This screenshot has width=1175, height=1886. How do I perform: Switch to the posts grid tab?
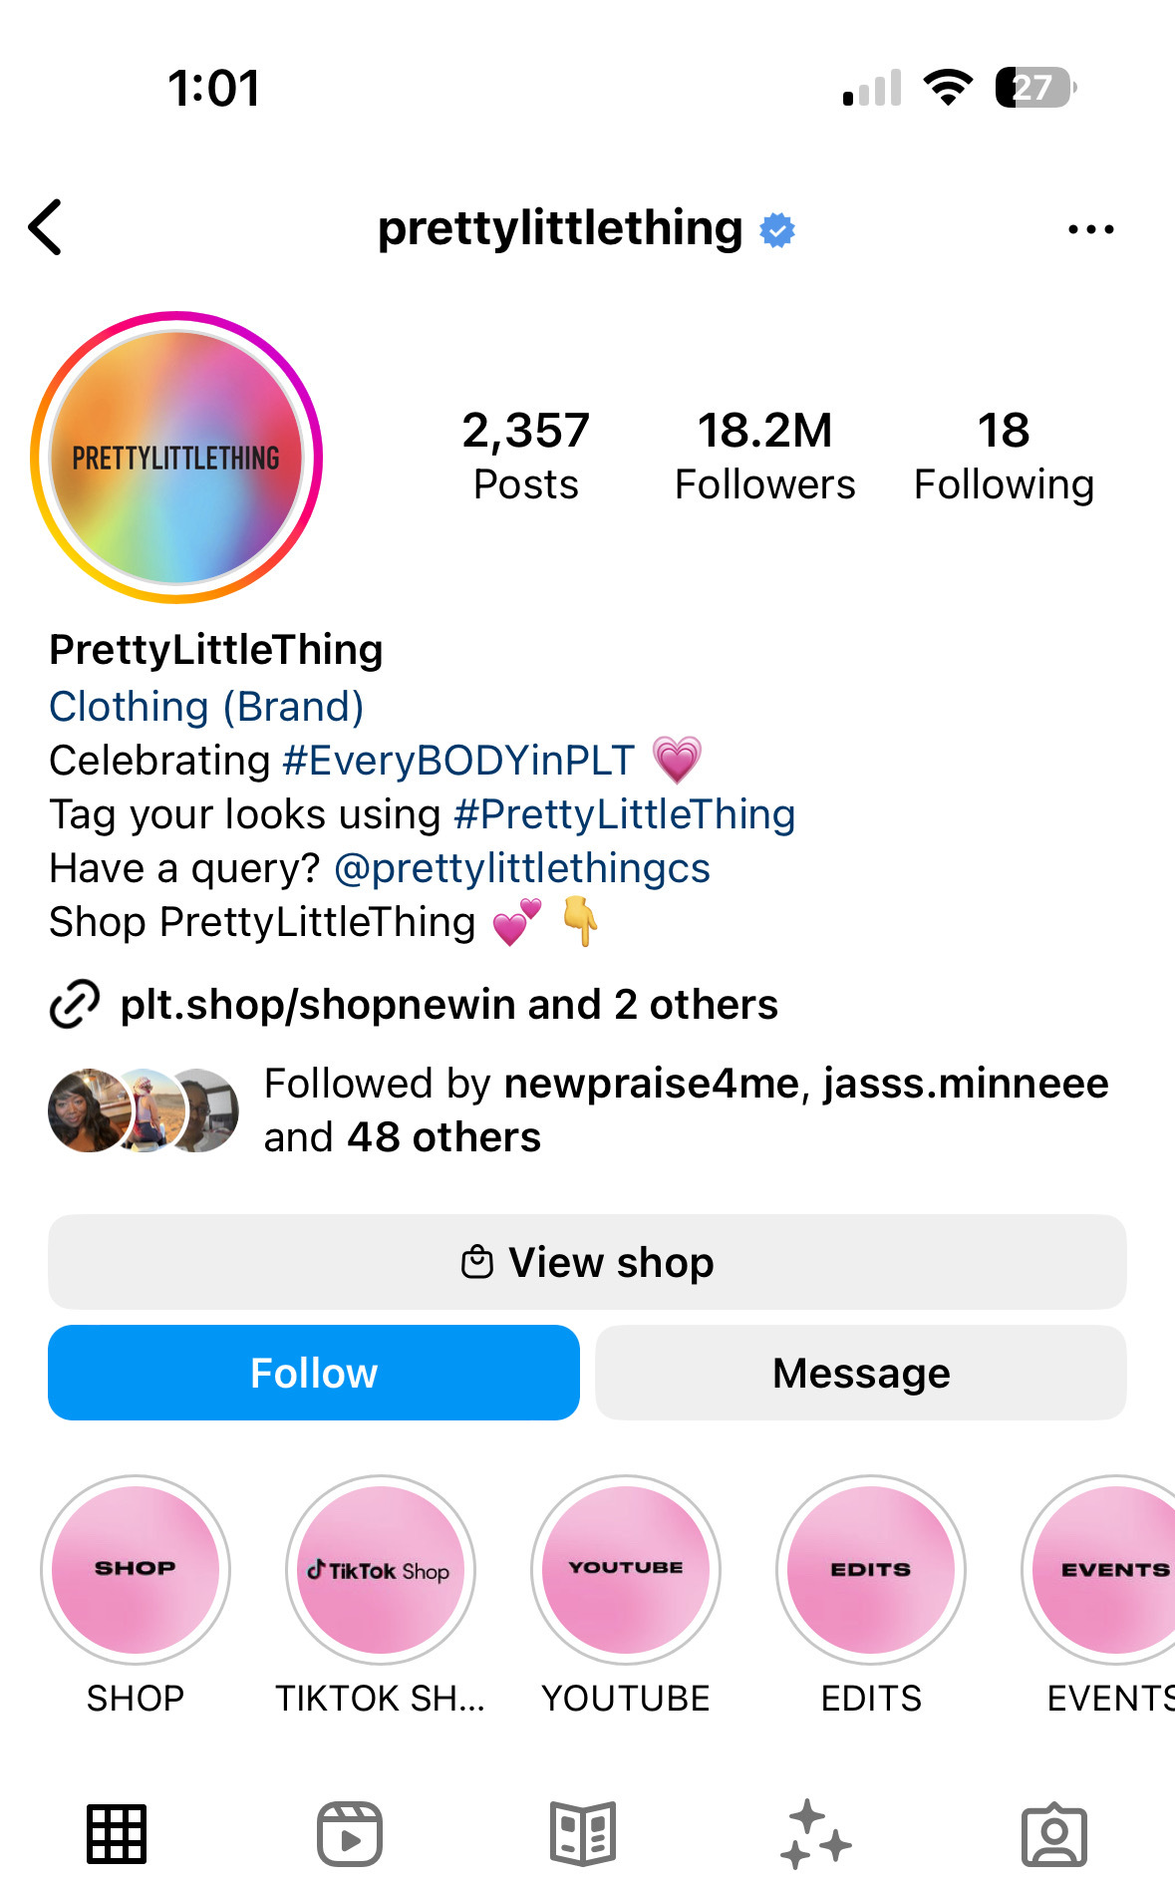(x=117, y=1833)
